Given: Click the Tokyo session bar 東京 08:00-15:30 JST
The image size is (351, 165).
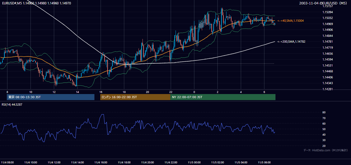Looking at the screenshot, I should [x=51, y=97].
